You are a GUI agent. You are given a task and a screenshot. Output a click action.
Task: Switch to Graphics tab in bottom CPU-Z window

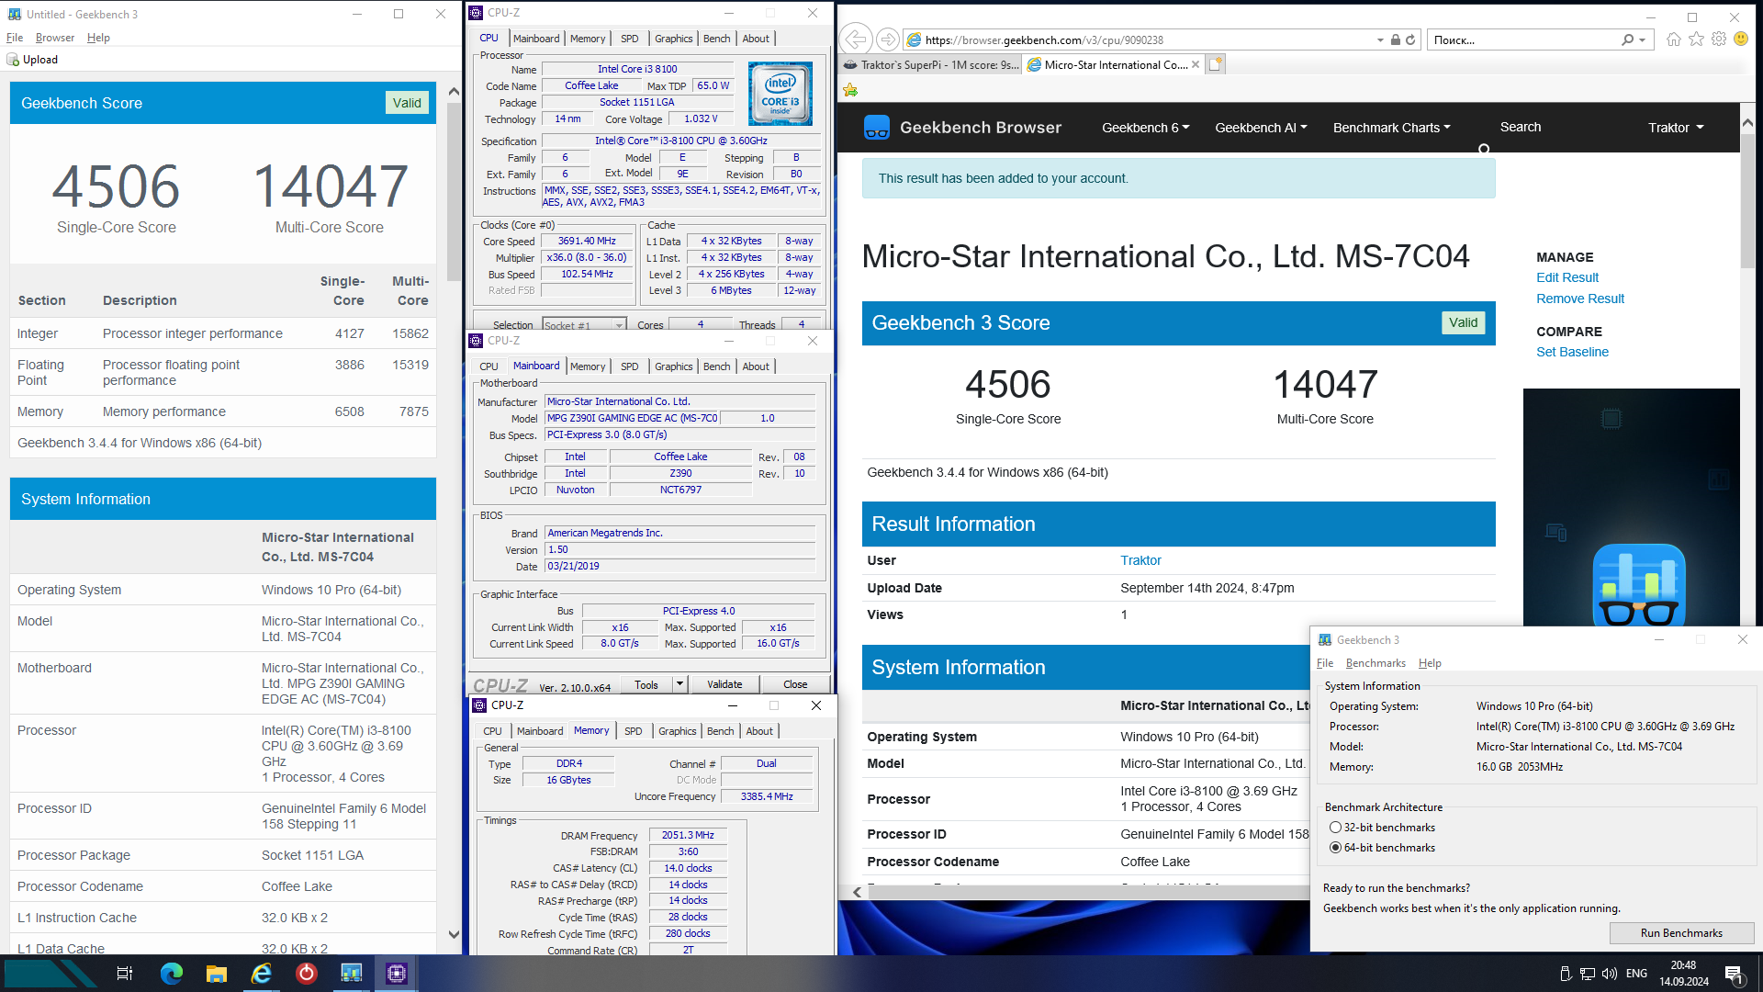[678, 731]
